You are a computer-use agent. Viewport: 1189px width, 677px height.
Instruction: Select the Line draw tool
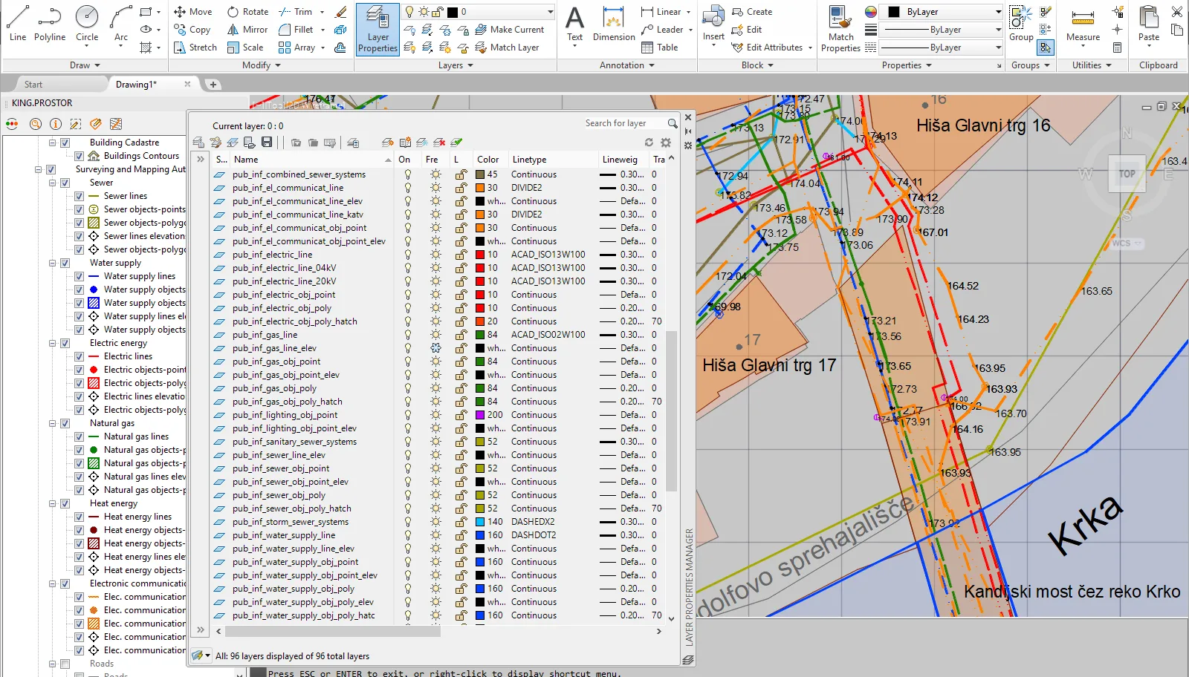tap(18, 24)
